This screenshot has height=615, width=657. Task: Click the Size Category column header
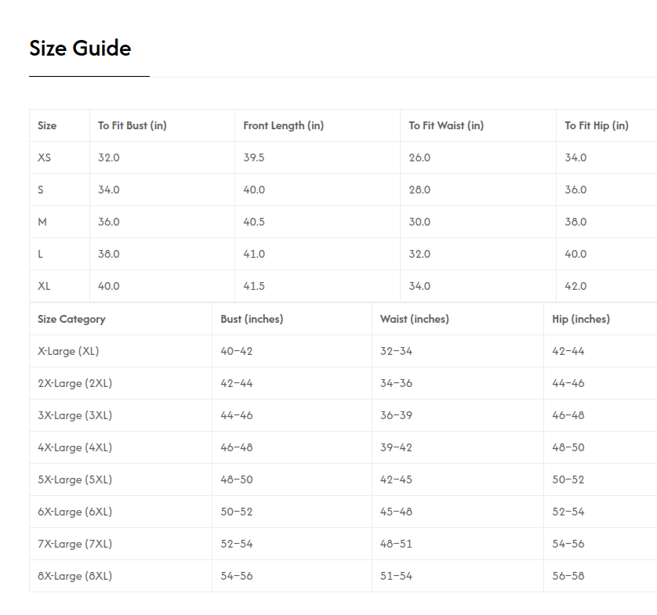(71, 319)
